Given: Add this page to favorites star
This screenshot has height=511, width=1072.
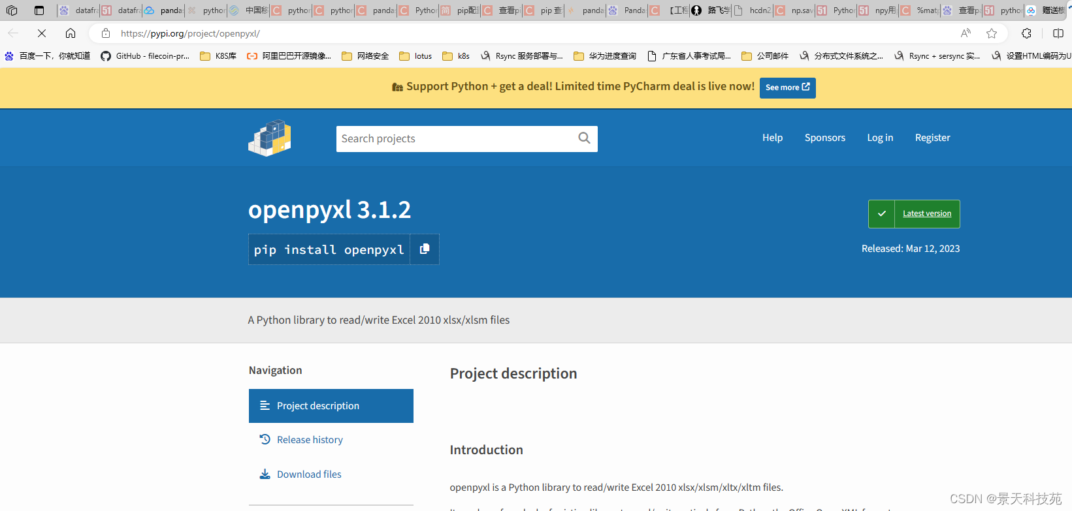Looking at the screenshot, I should (992, 33).
